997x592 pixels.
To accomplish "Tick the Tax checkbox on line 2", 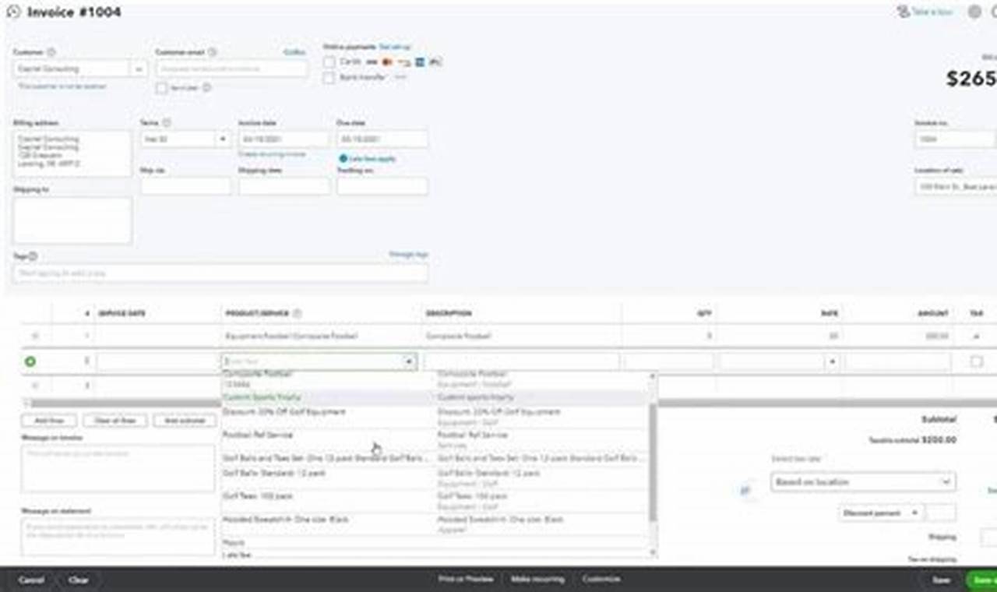I will click(x=976, y=361).
